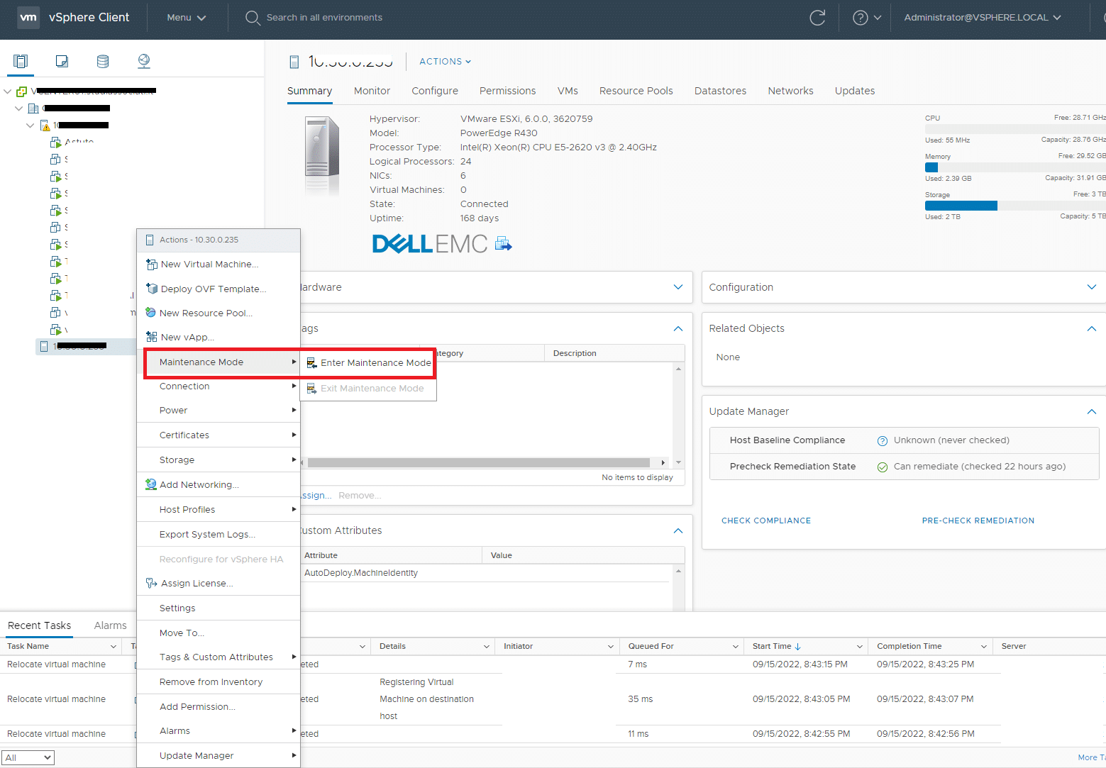Expand the Configuration panel

[1092, 287]
